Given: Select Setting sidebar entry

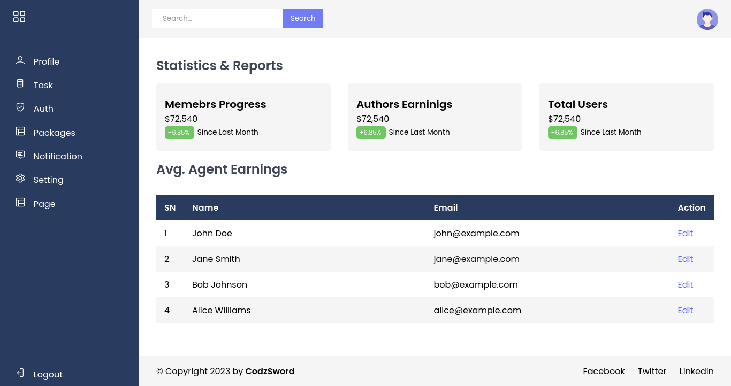Looking at the screenshot, I should tap(48, 180).
